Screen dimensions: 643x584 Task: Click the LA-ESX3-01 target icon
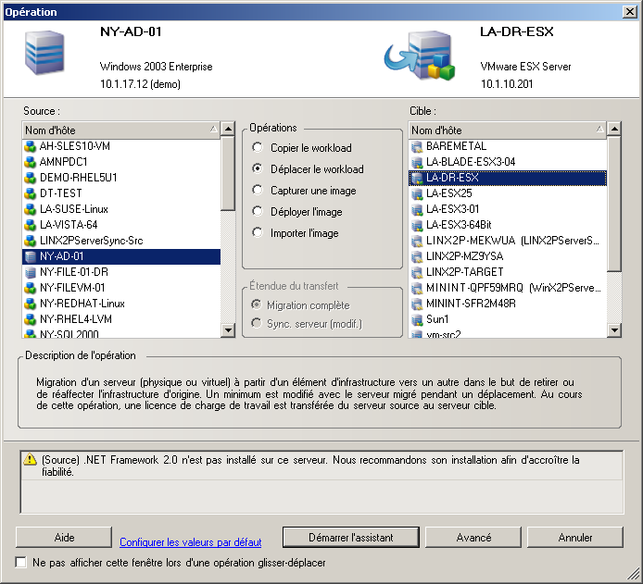417,209
